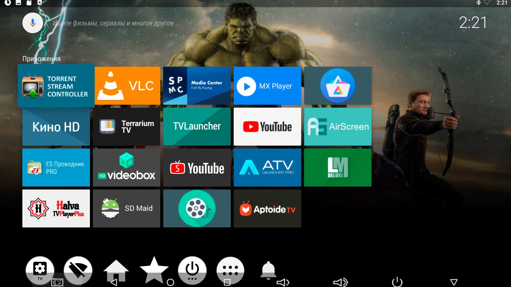This screenshot has width=511, height=287.
Task: Click the voice search microphone button
Action: [x=33, y=23]
